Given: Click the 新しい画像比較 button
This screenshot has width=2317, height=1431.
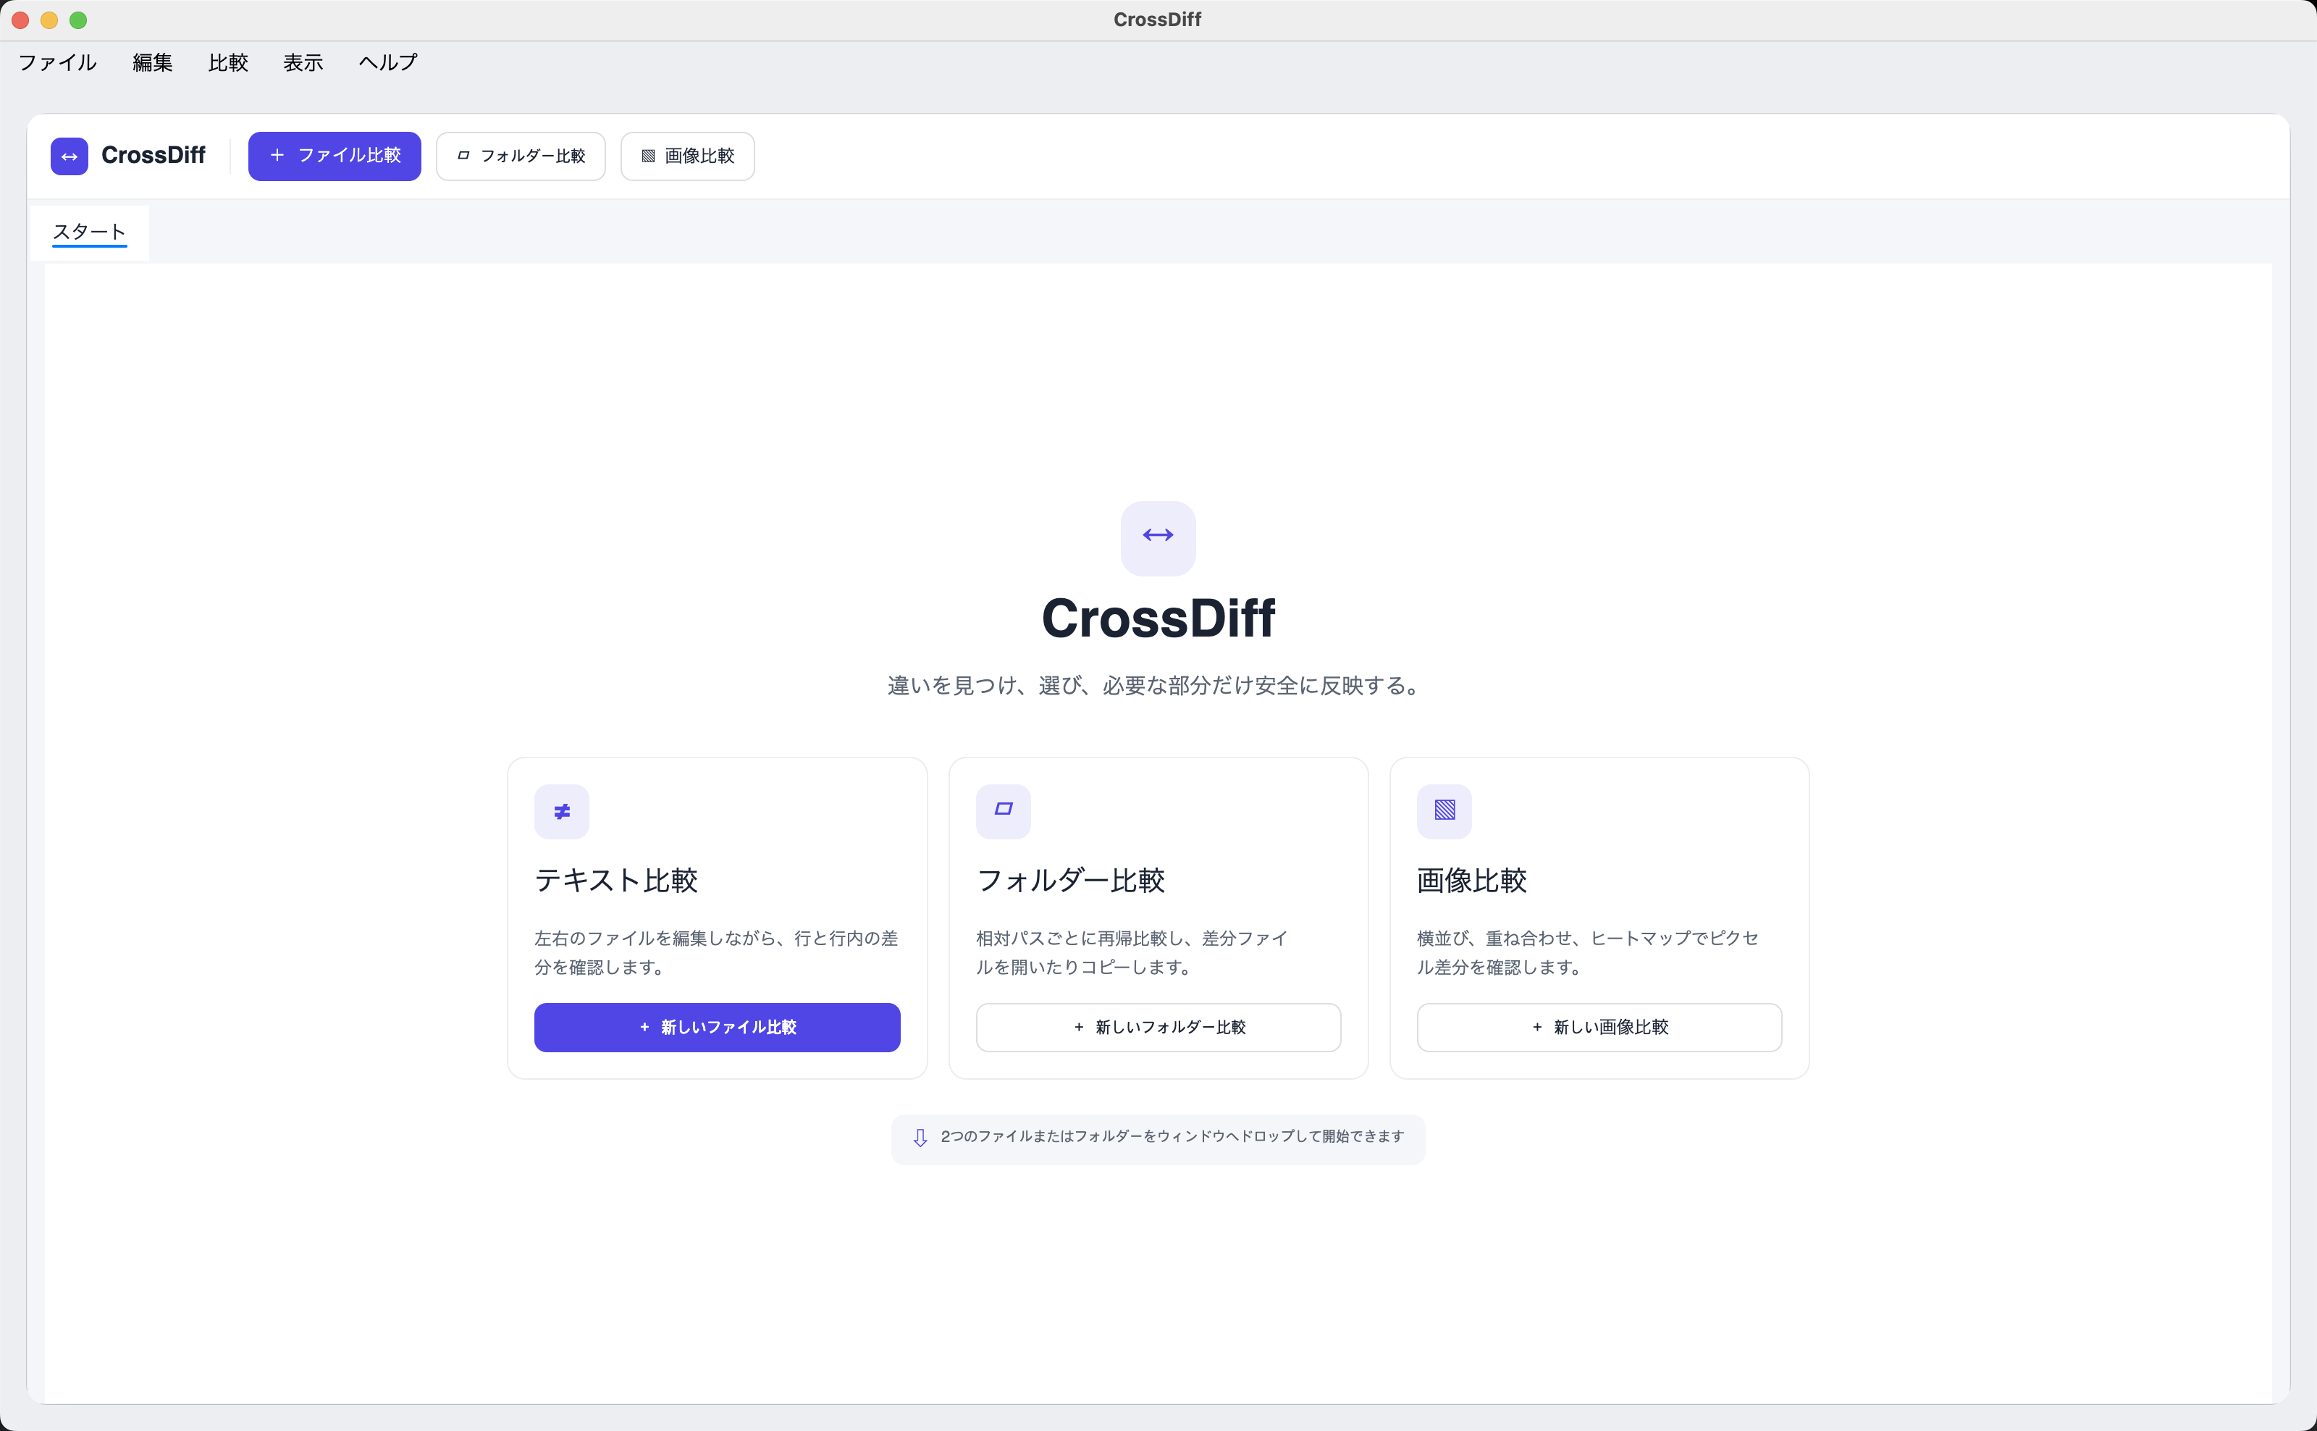Looking at the screenshot, I should pyautogui.click(x=1599, y=1027).
